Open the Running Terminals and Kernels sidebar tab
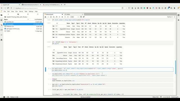Viewport: 180px width, 101px height. 1,20
